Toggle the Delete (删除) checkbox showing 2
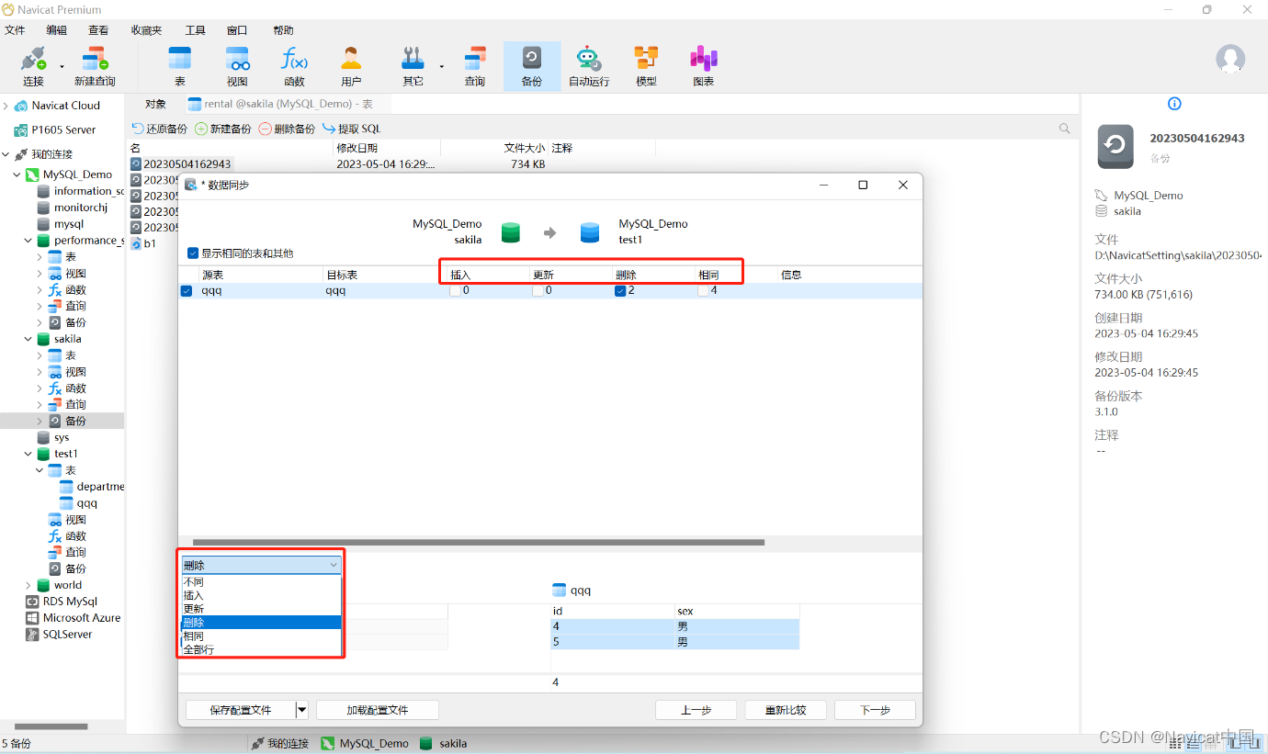The height and width of the screenshot is (754, 1268). [620, 290]
